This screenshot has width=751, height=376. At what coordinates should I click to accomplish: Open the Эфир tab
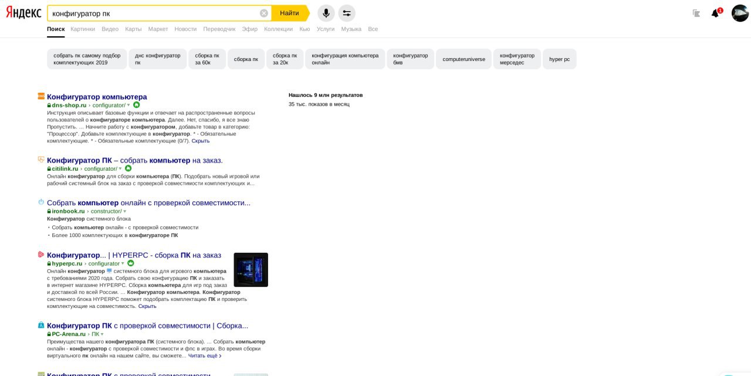click(249, 29)
